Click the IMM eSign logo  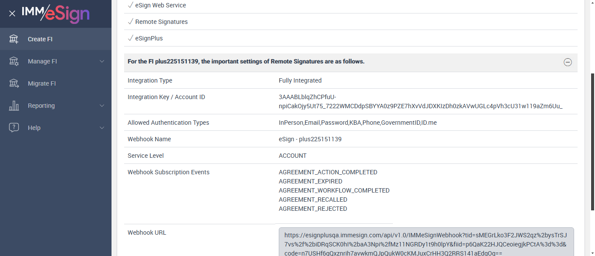(55, 13)
